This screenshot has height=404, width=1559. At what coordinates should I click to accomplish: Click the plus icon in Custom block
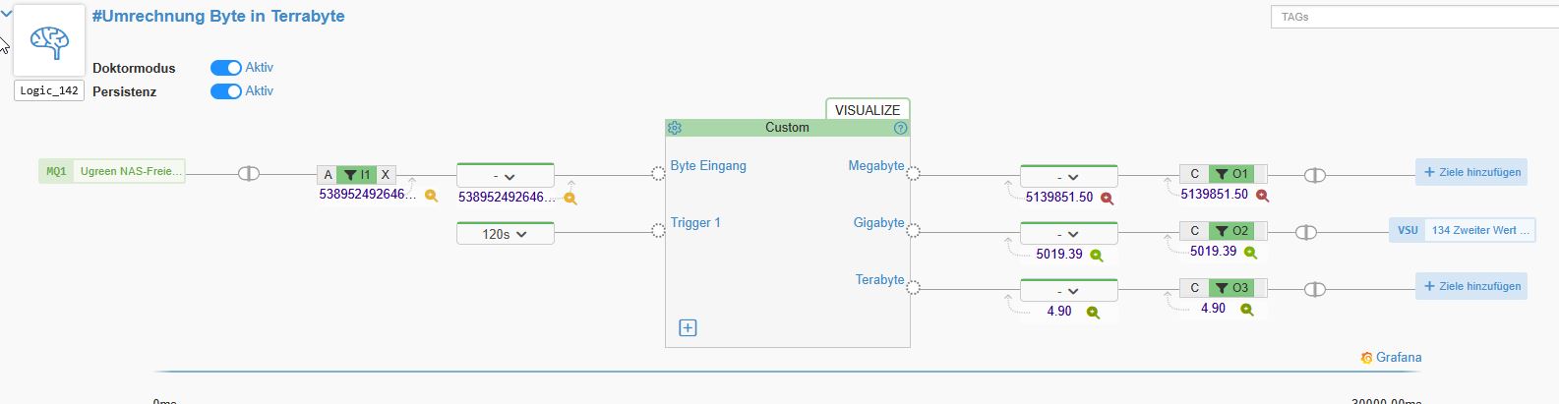tap(688, 327)
